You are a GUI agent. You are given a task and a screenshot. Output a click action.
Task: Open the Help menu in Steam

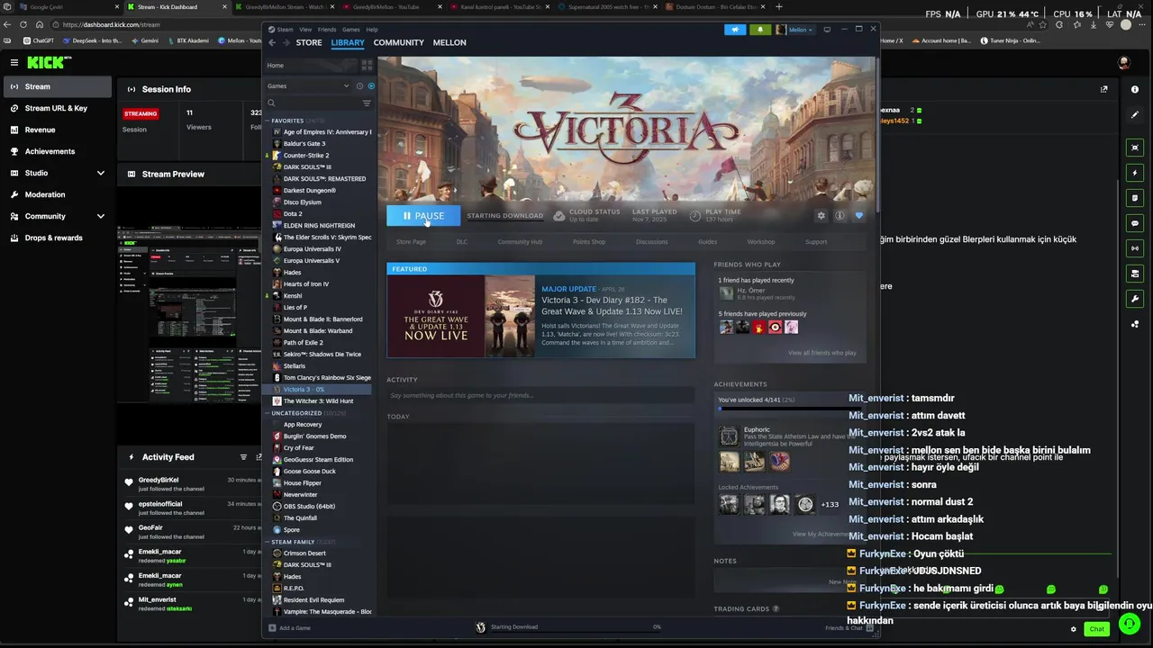pos(372,30)
